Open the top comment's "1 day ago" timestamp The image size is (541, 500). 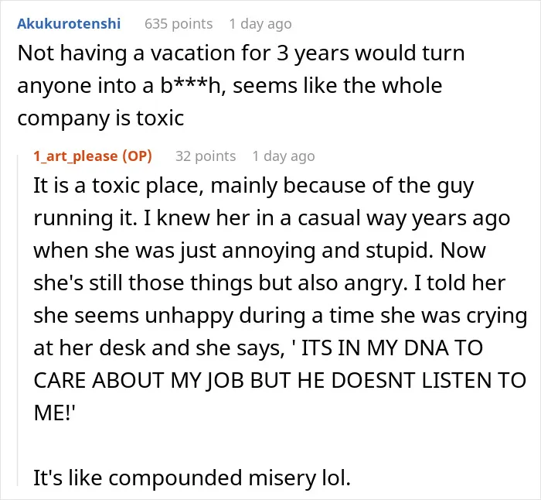coord(260,24)
